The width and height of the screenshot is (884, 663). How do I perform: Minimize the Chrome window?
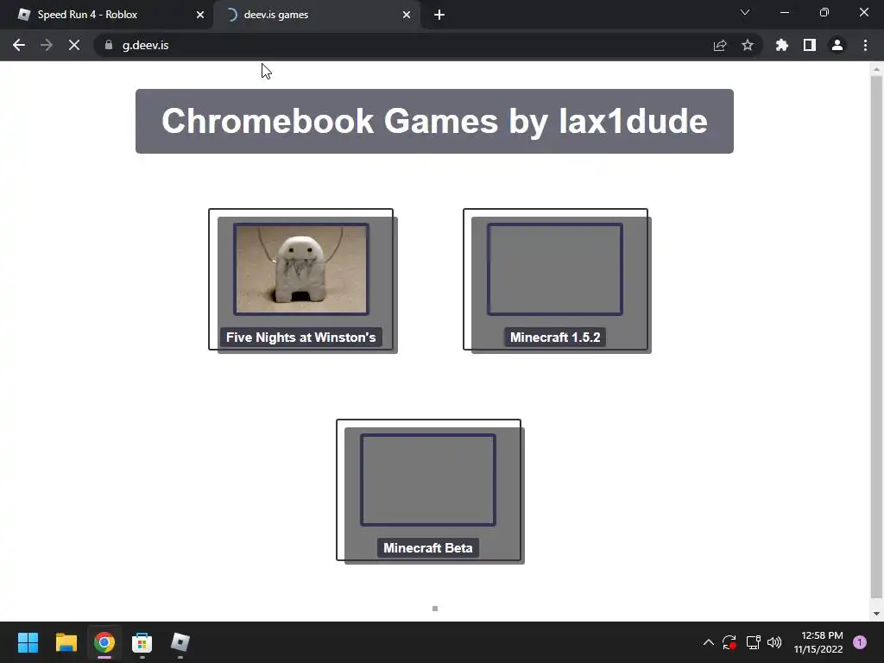(x=785, y=12)
